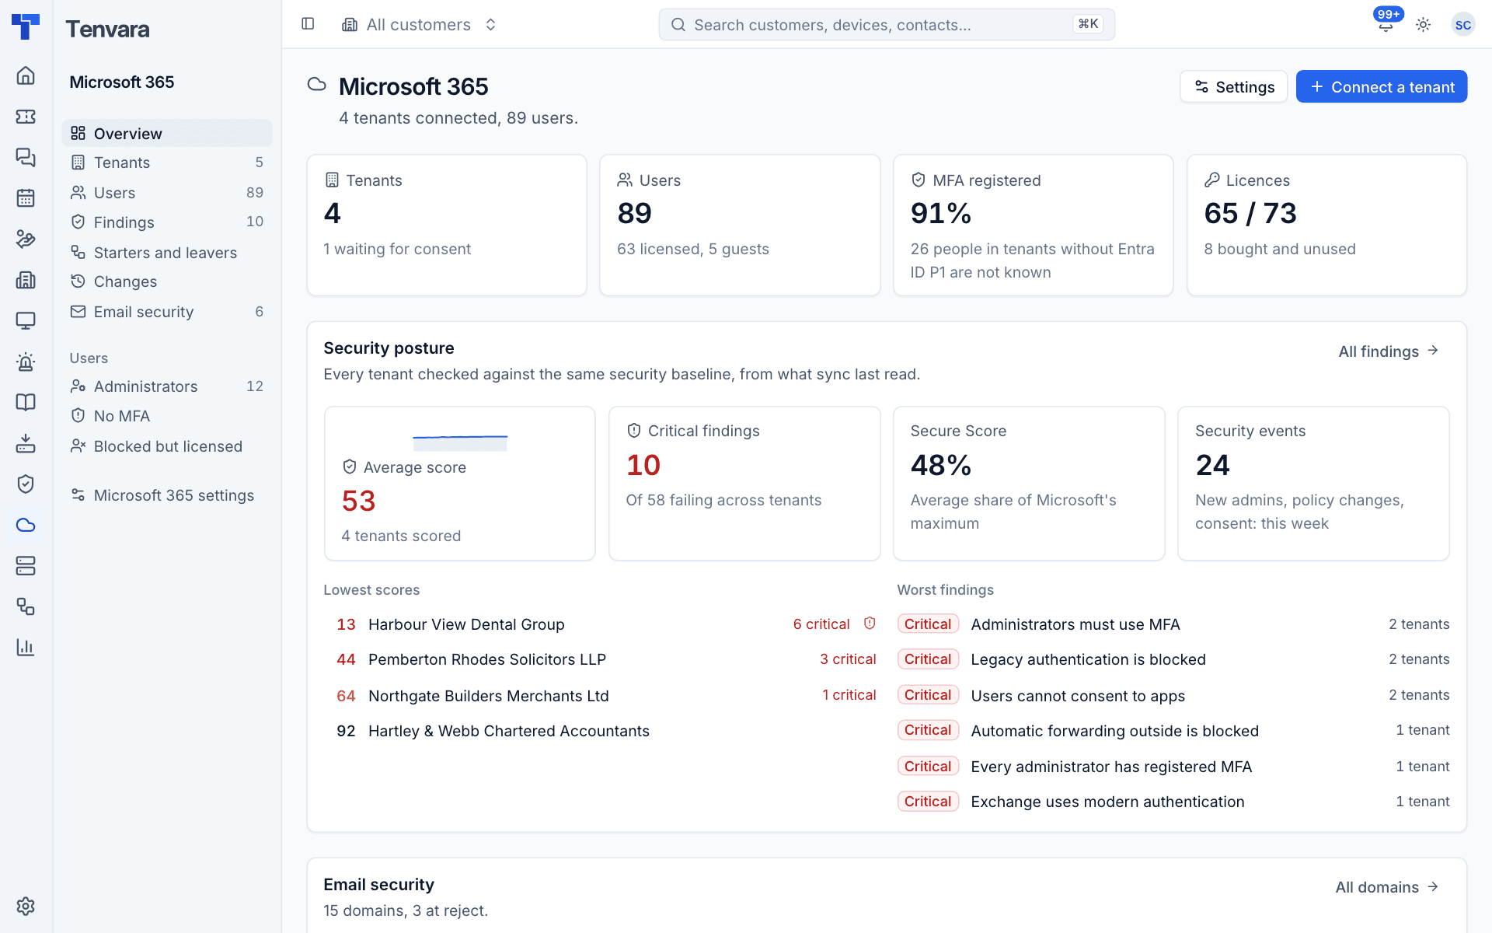Open the shield-check security icon in the rail
The width and height of the screenshot is (1492, 933).
coord(26,484)
